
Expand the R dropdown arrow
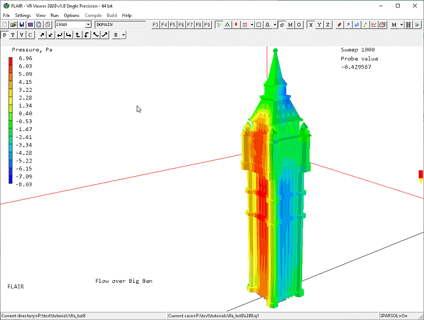point(123,35)
